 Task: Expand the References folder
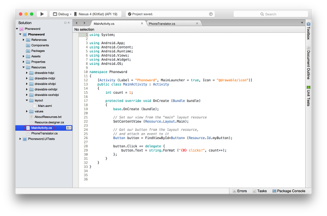pyautogui.click(x=23, y=40)
